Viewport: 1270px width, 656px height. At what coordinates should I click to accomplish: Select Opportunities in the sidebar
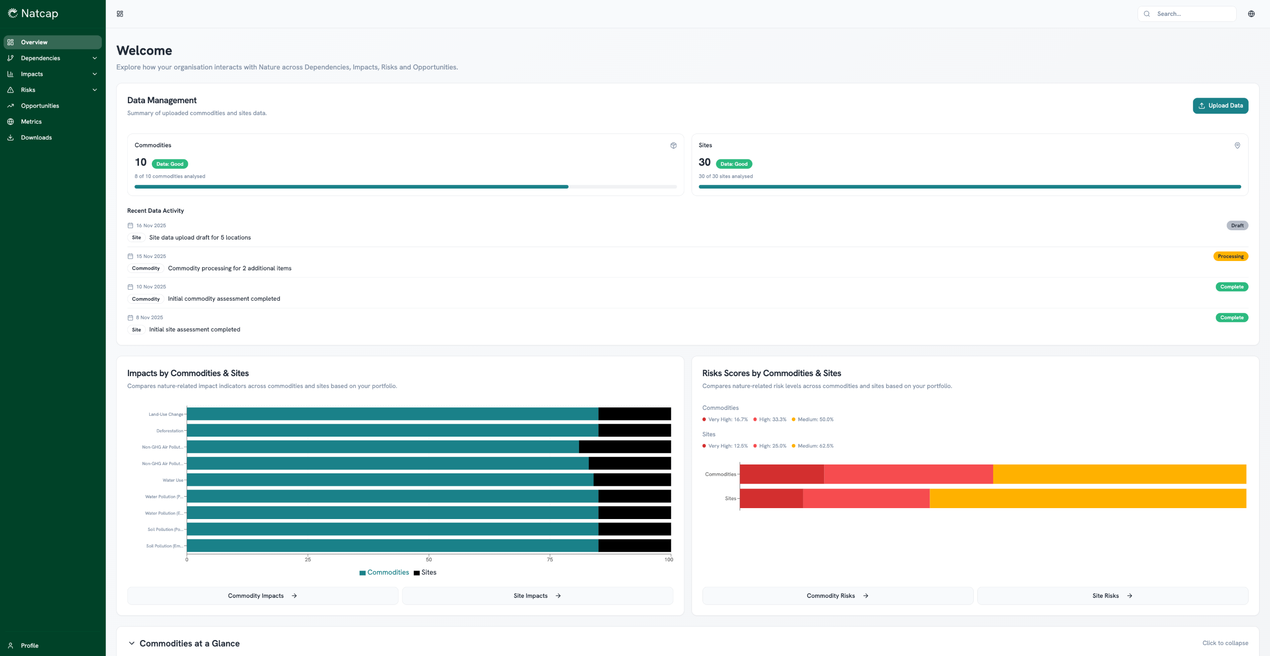click(x=40, y=106)
